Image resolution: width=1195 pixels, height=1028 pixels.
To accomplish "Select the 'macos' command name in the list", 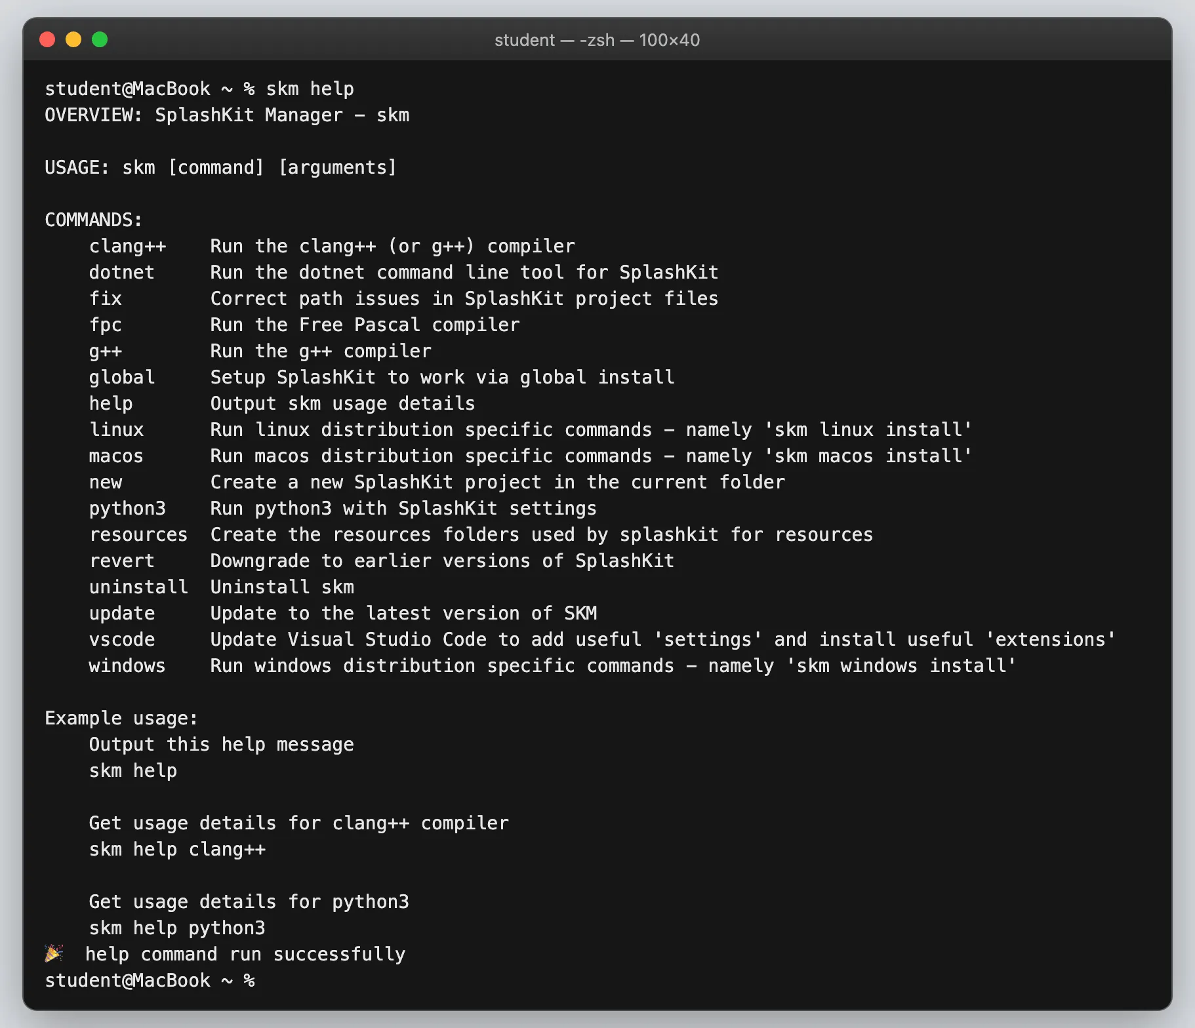I will tap(116, 456).
